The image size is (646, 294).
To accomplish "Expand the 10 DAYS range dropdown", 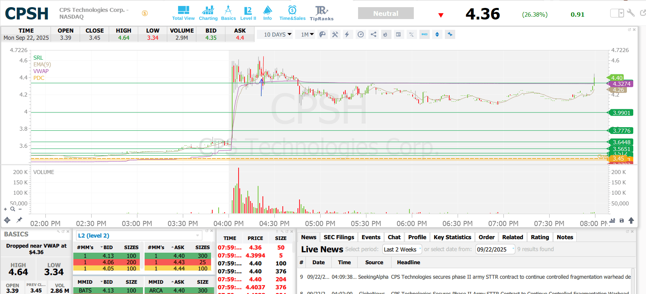I will coord(278,35).
